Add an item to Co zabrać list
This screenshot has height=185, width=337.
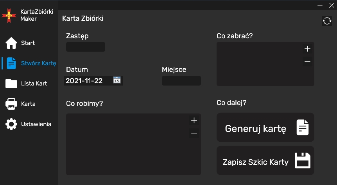click(x=307, y=49)
